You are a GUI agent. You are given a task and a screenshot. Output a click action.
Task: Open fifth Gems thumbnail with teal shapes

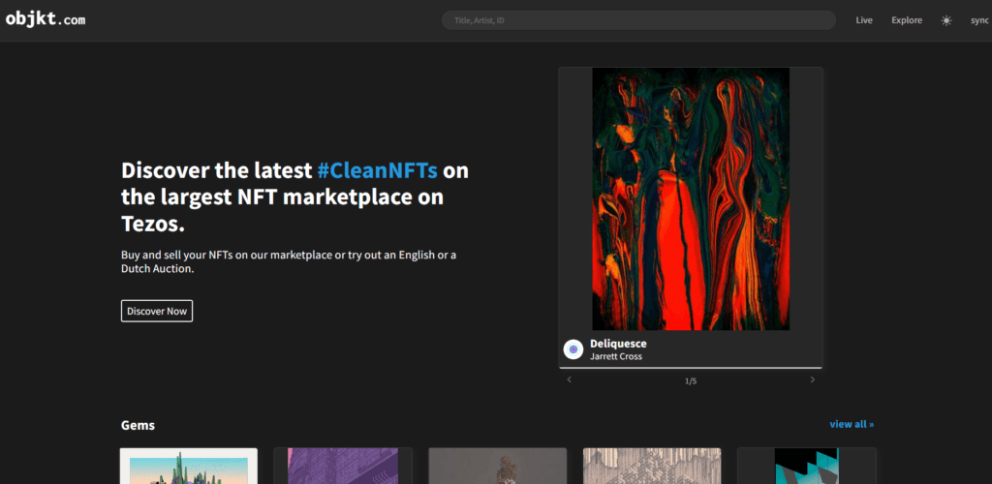(x=807, y=466)
